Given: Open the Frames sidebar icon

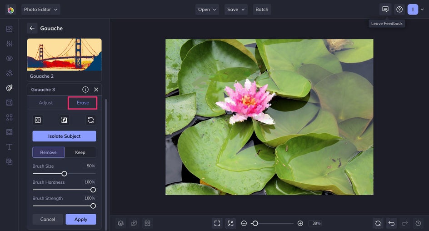Looking at the screenshot, I should point(9,103).
